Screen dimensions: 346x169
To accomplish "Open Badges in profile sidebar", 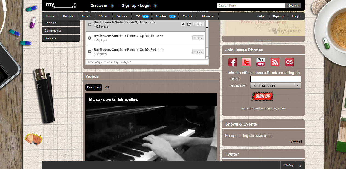I will tap(61, 38).
